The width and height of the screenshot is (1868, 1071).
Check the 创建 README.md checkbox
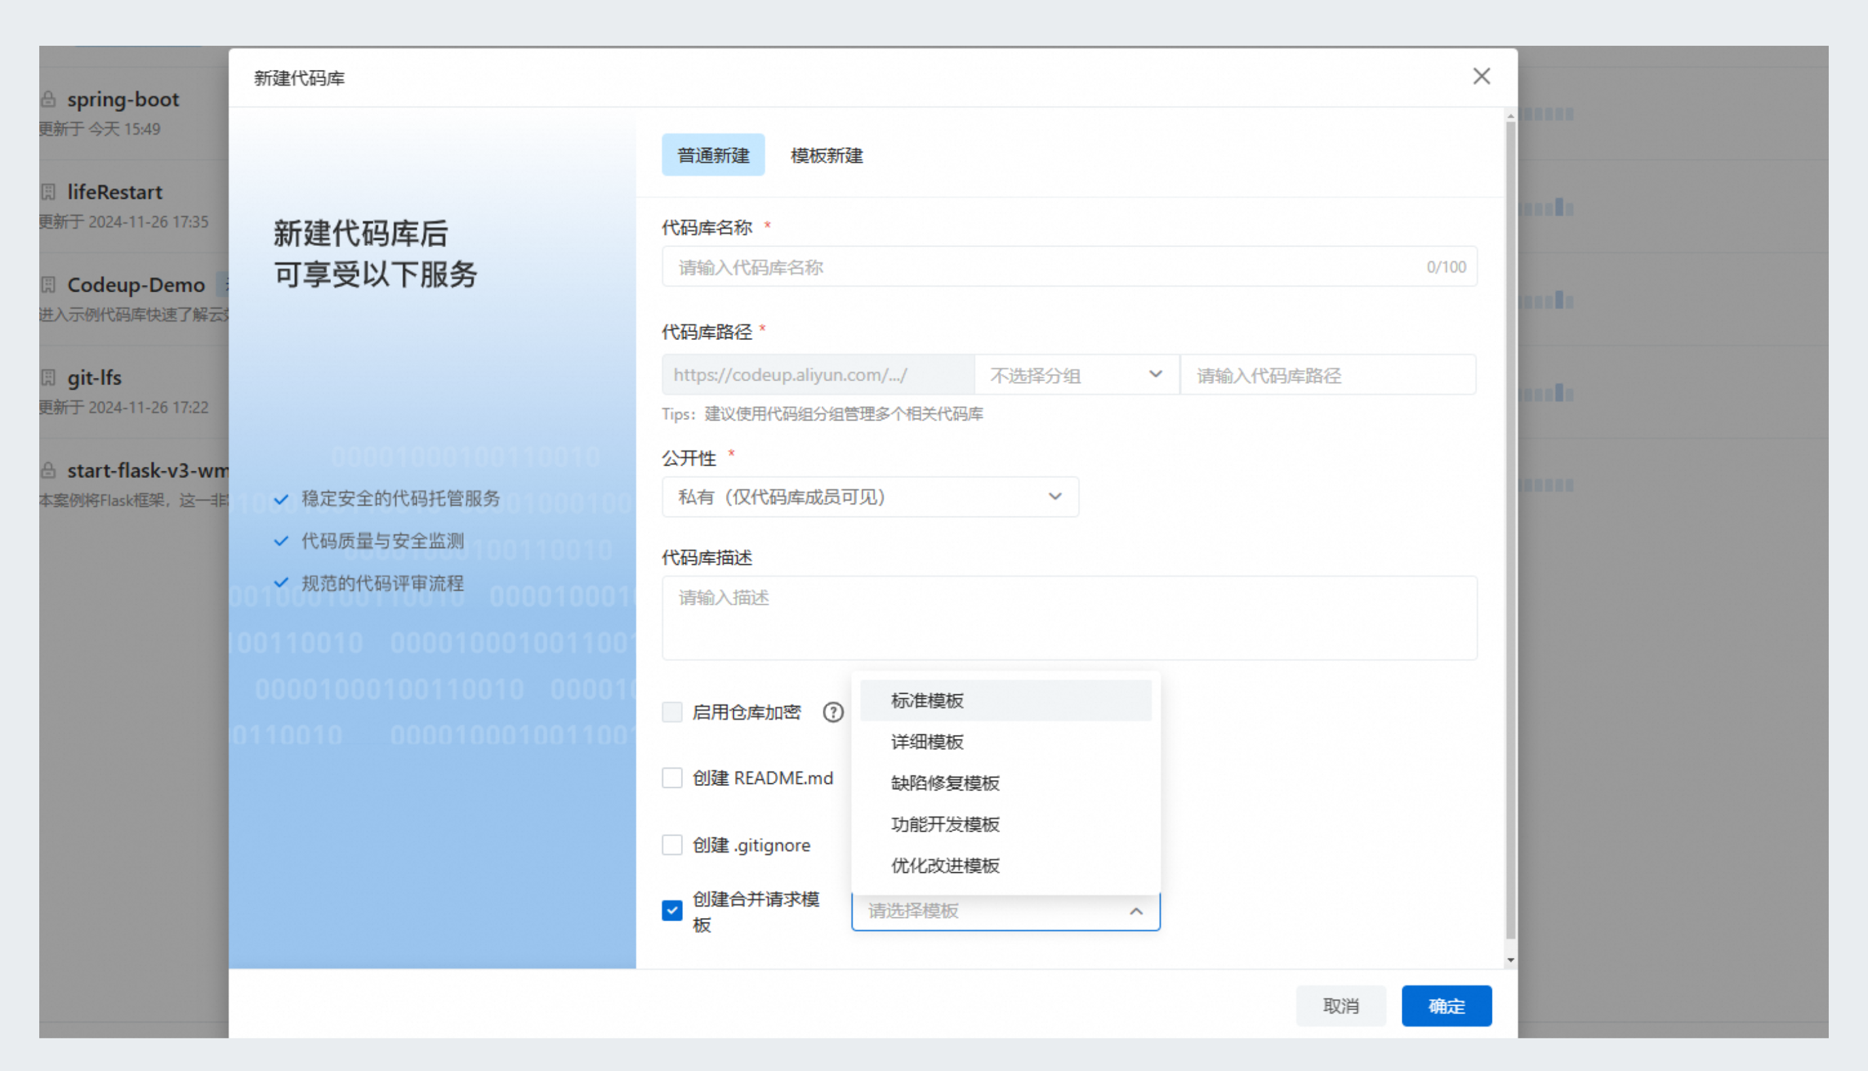(x=672, y=777)
